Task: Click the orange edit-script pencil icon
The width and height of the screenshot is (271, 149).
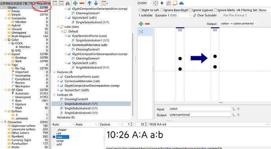Action: pos(175,3)
